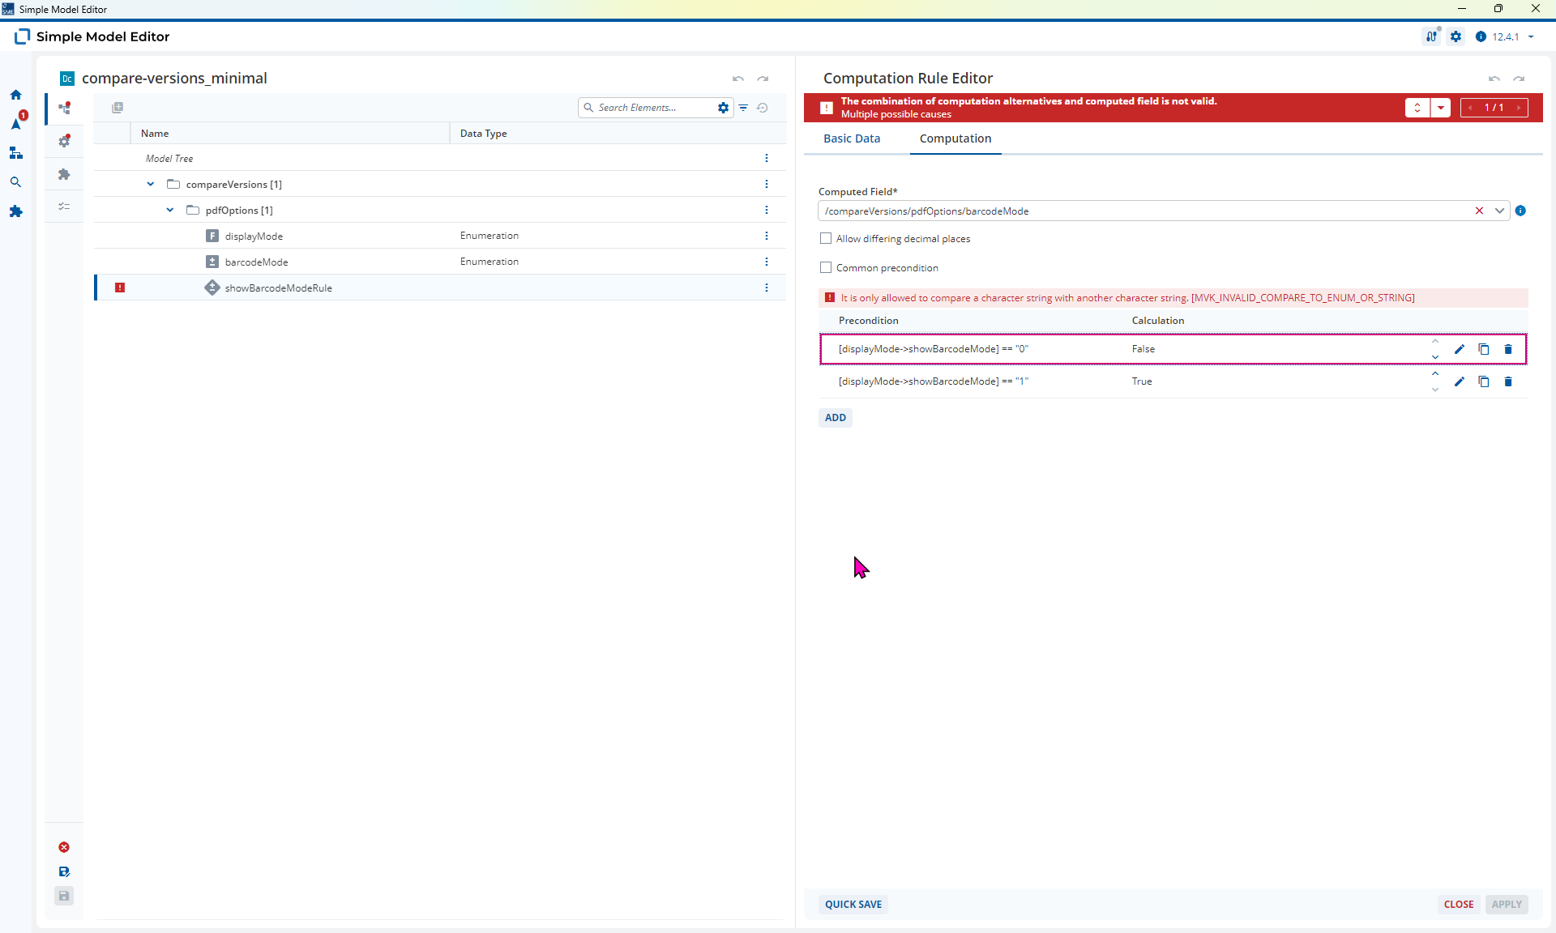The image size is (1556, 933).
Task: Open the showBarcodeModeRule row menu
Action: pyautogui.click(x=766, y=288)
